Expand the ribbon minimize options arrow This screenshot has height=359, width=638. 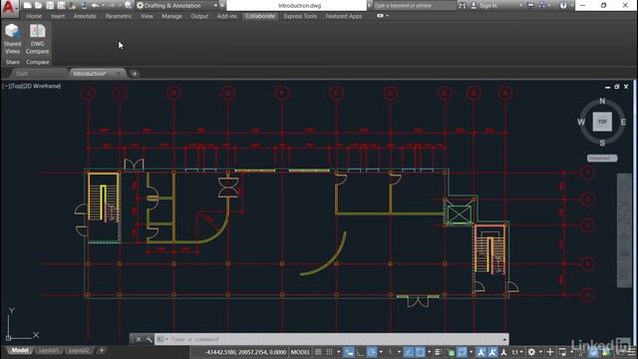point(387,16)
